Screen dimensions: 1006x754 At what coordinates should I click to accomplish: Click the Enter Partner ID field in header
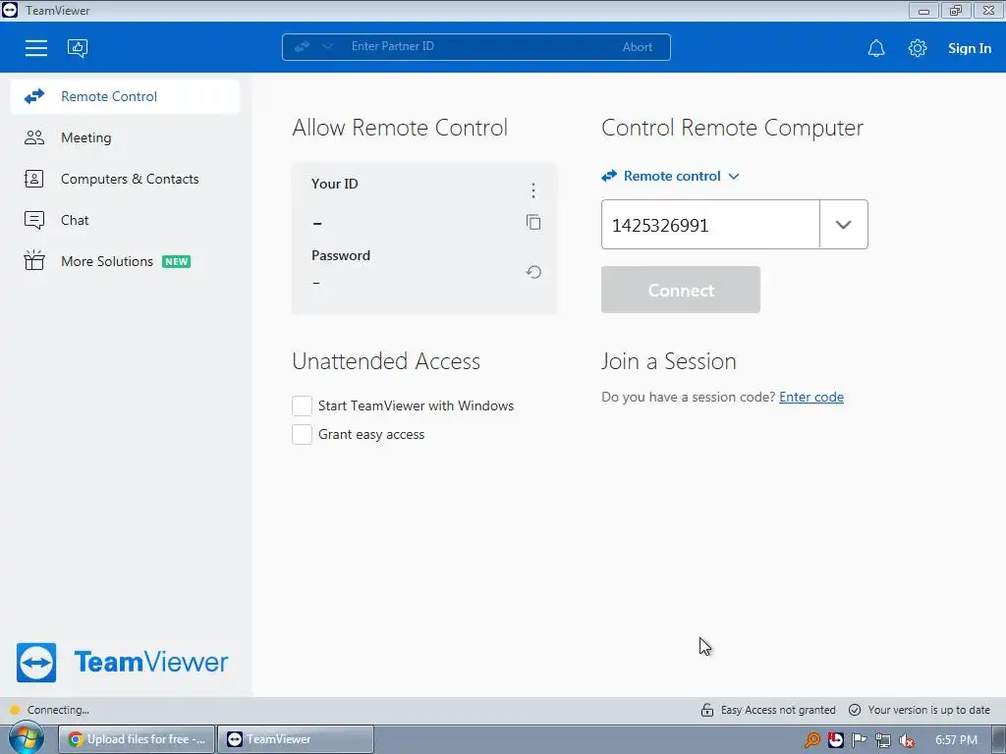tap(475, 46)
